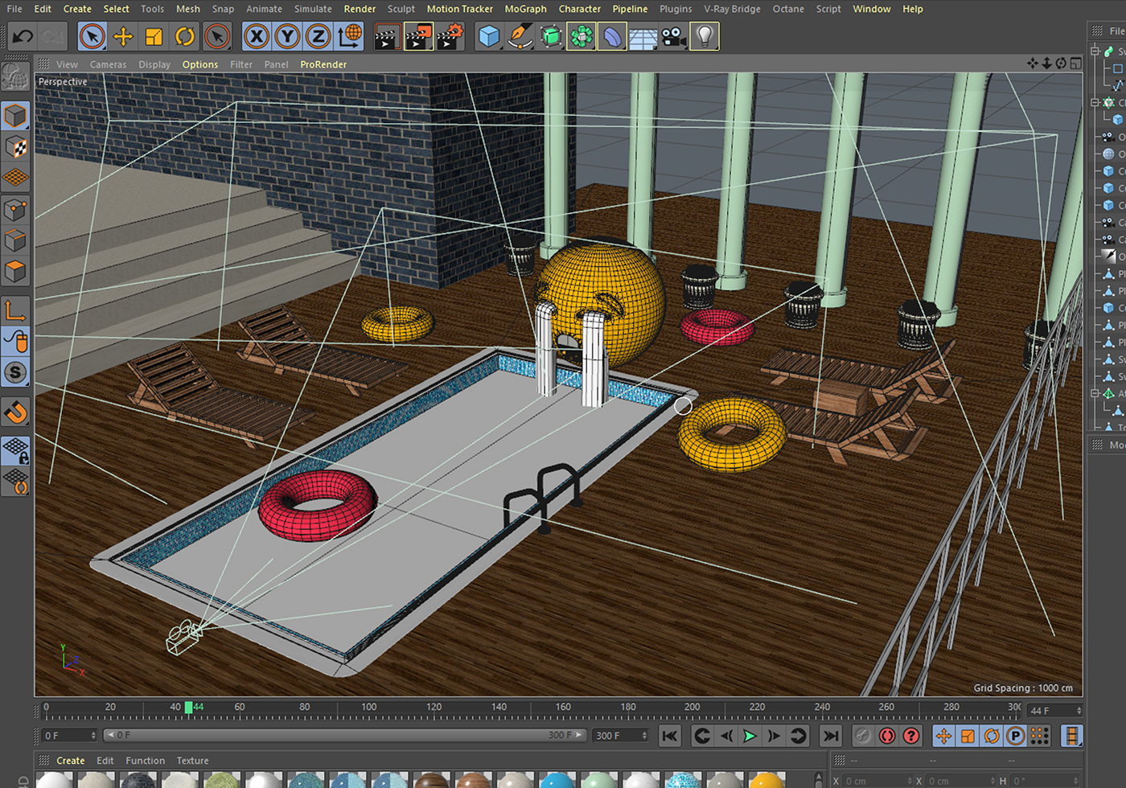Add a Light object from the toolbar

pos(705,36)
